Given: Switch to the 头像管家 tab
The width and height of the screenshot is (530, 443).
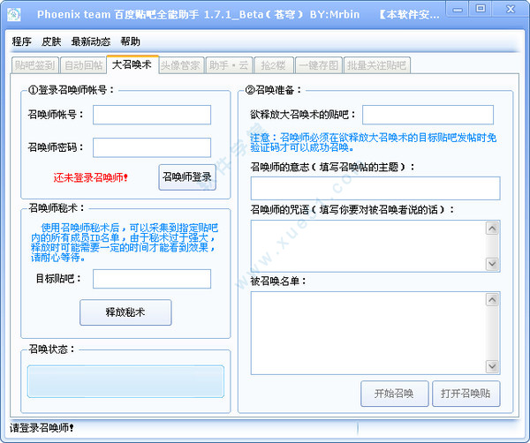Looking at the screenshot, I should tap(181, 65).
